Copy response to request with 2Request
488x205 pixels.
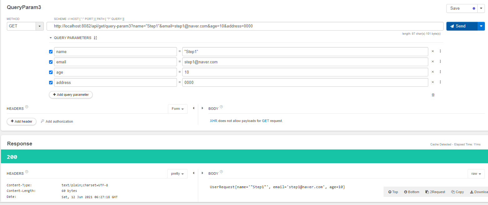(435, 192)
